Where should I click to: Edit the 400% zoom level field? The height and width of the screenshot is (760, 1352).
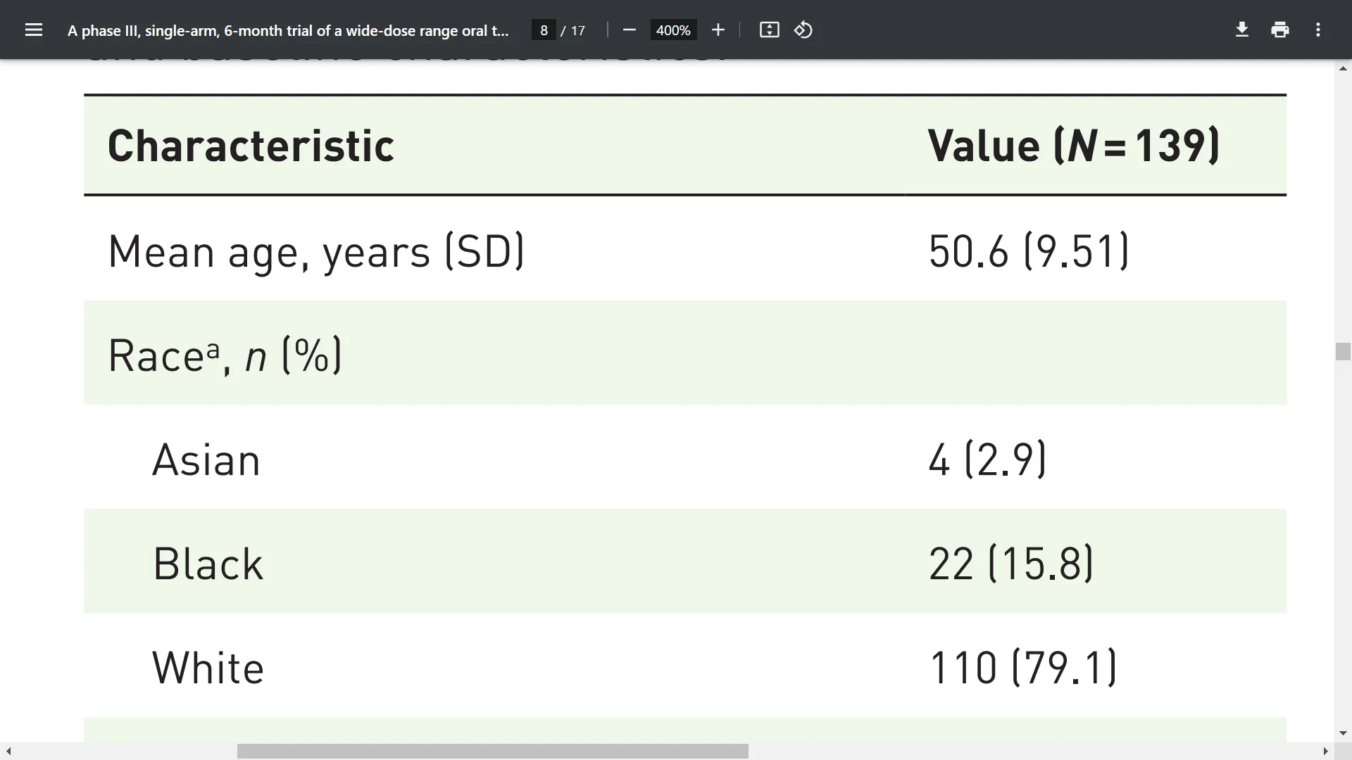tap(673, 30)
